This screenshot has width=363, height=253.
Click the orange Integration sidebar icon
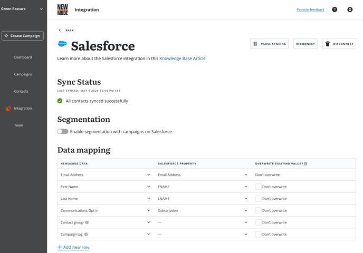pyautogui.click(x=8, y=109)
